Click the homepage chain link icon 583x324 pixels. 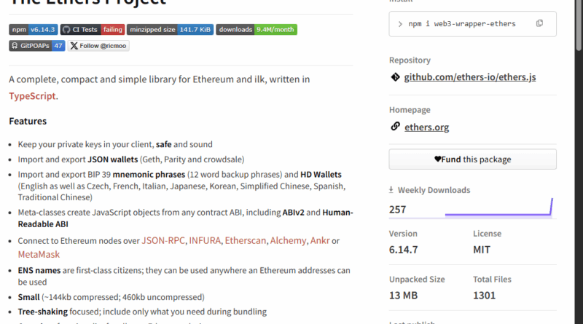[395, 127]
